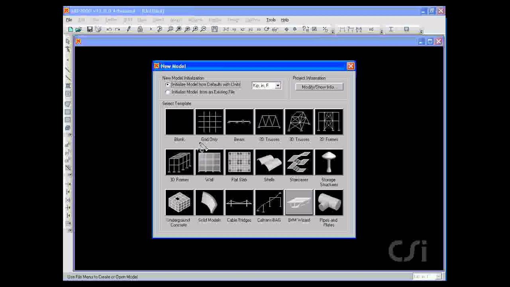Choose the Underground Concrete template
Viewport: 510px width, 287px height.
tap(179, 202)
